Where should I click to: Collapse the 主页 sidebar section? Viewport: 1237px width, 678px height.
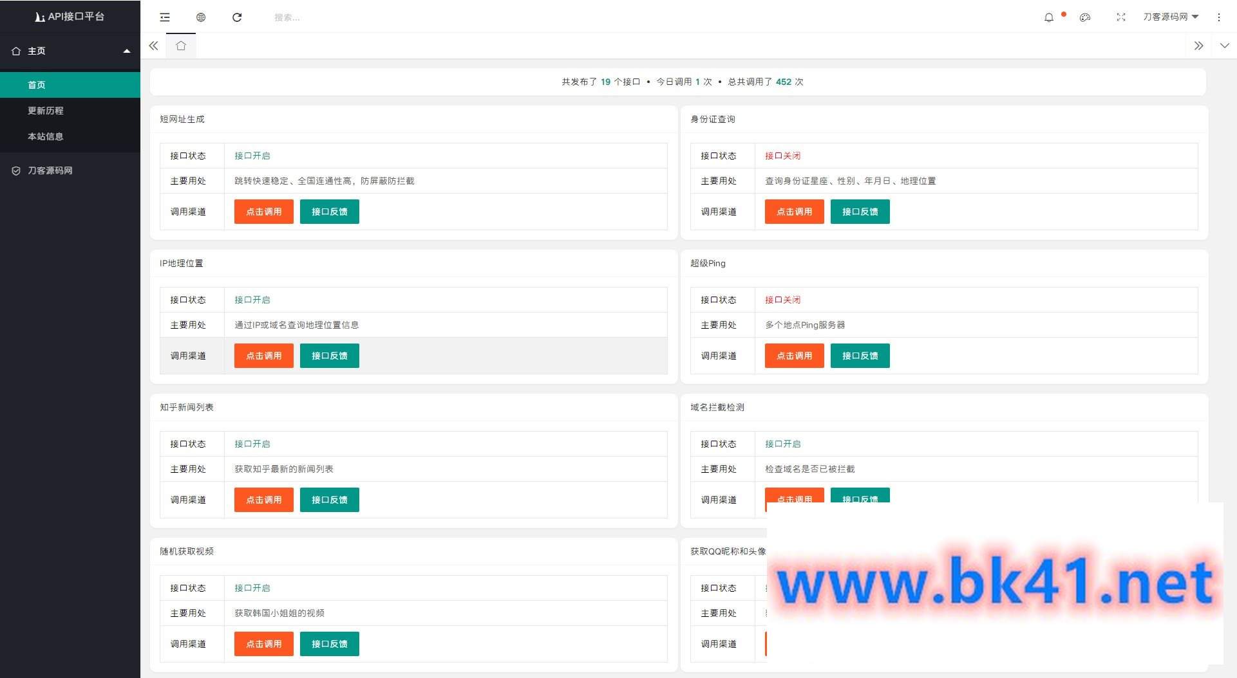(x=70, y=51)
